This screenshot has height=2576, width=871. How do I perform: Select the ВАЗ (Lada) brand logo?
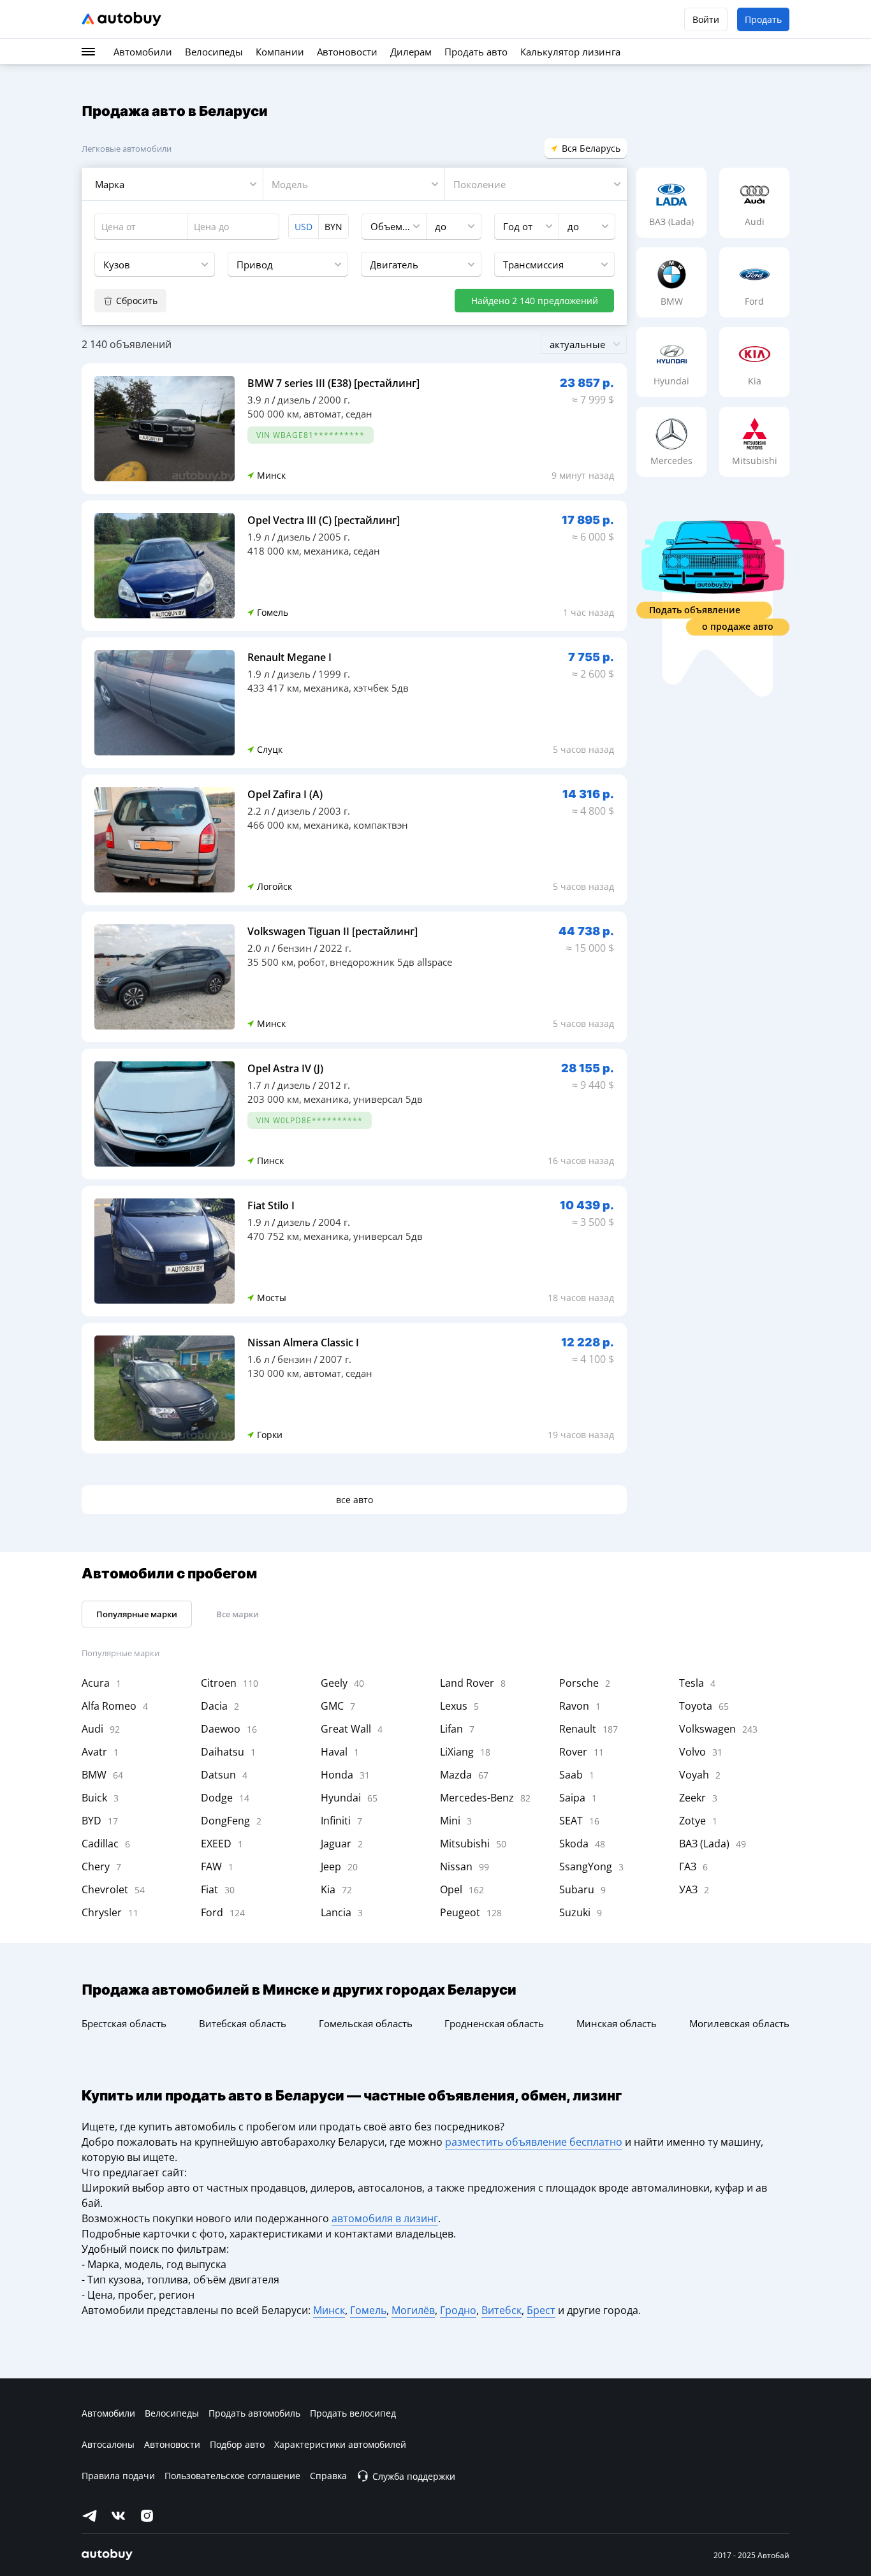671,195
